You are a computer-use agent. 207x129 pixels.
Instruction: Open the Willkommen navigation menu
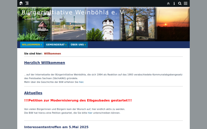tap(32, 45)
